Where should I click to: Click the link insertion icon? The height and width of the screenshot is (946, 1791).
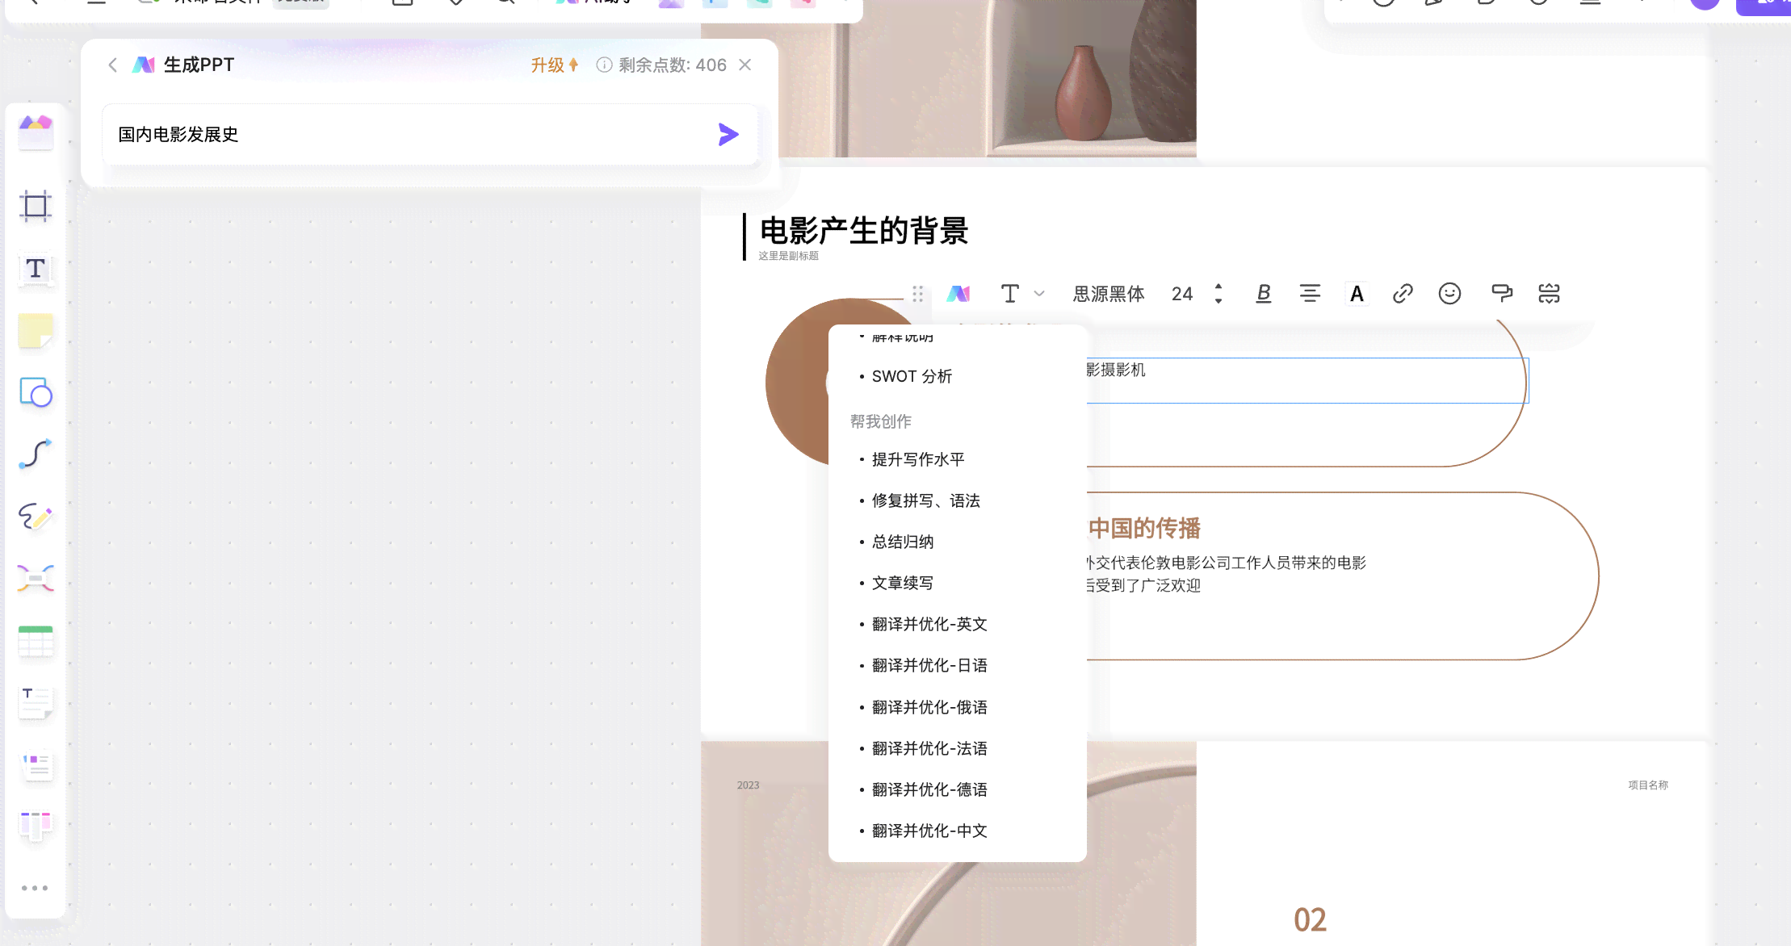pos(1403,292)
